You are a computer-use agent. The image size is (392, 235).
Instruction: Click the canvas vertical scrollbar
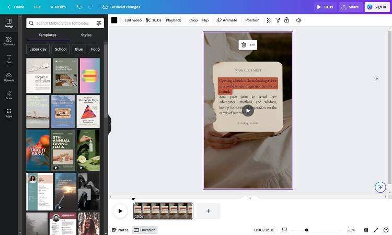(389, 108)
